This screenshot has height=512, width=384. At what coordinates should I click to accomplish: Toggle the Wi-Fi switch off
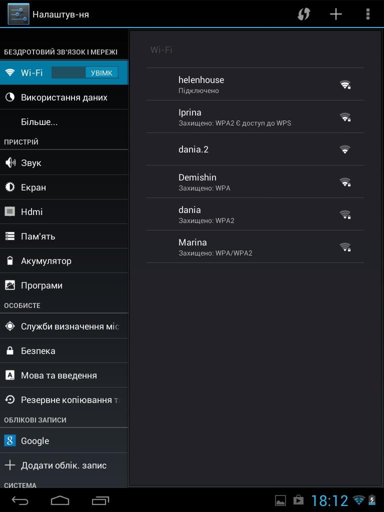pyautogui.click(x=85, y=72)
